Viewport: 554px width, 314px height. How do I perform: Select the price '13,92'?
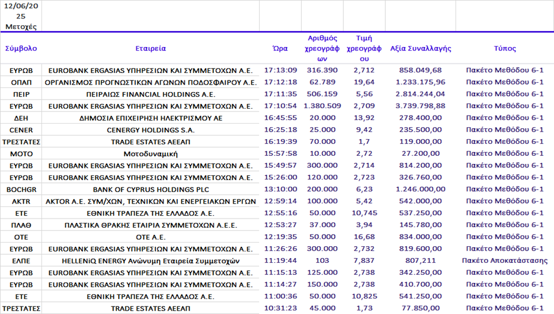[364, 118]
